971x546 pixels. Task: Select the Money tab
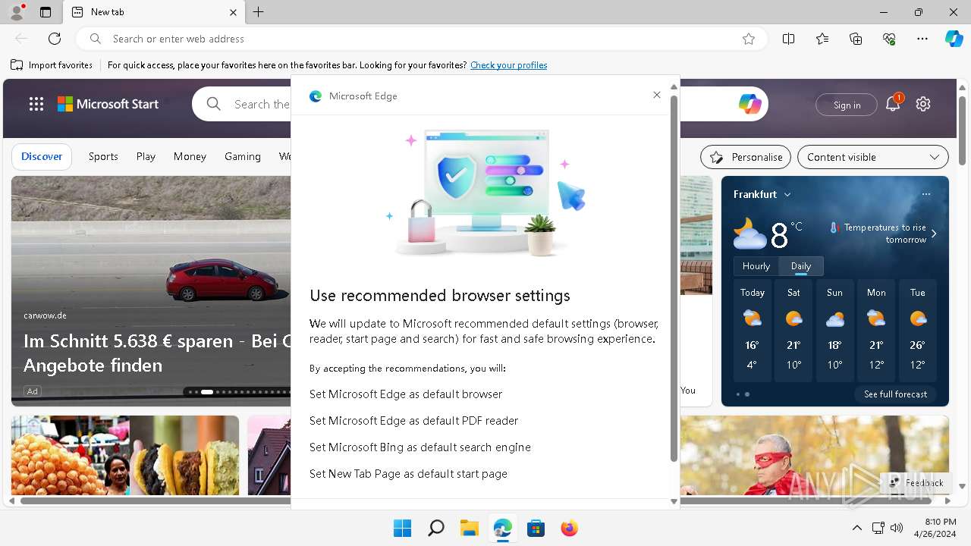click(190, 156)
